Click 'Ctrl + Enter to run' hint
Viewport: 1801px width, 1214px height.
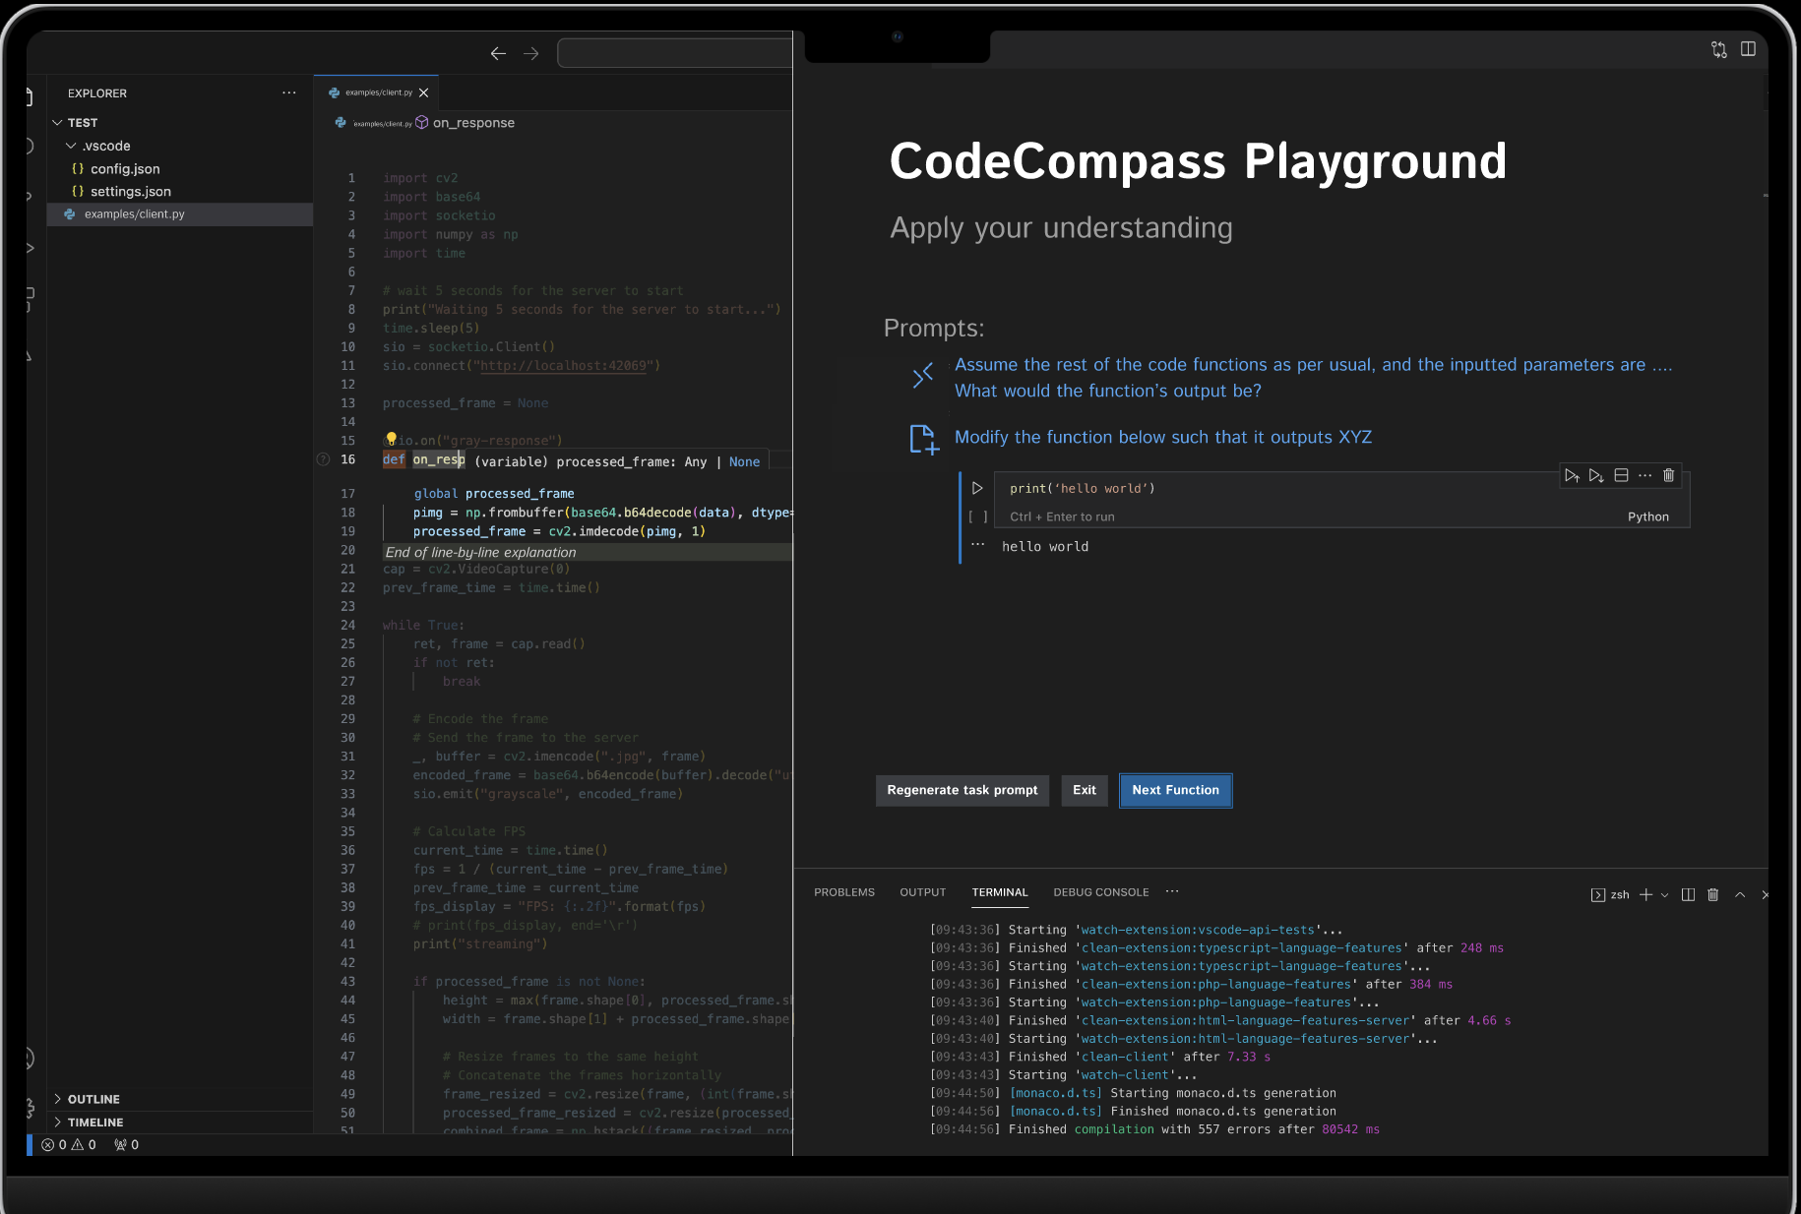pos(1062,516)
